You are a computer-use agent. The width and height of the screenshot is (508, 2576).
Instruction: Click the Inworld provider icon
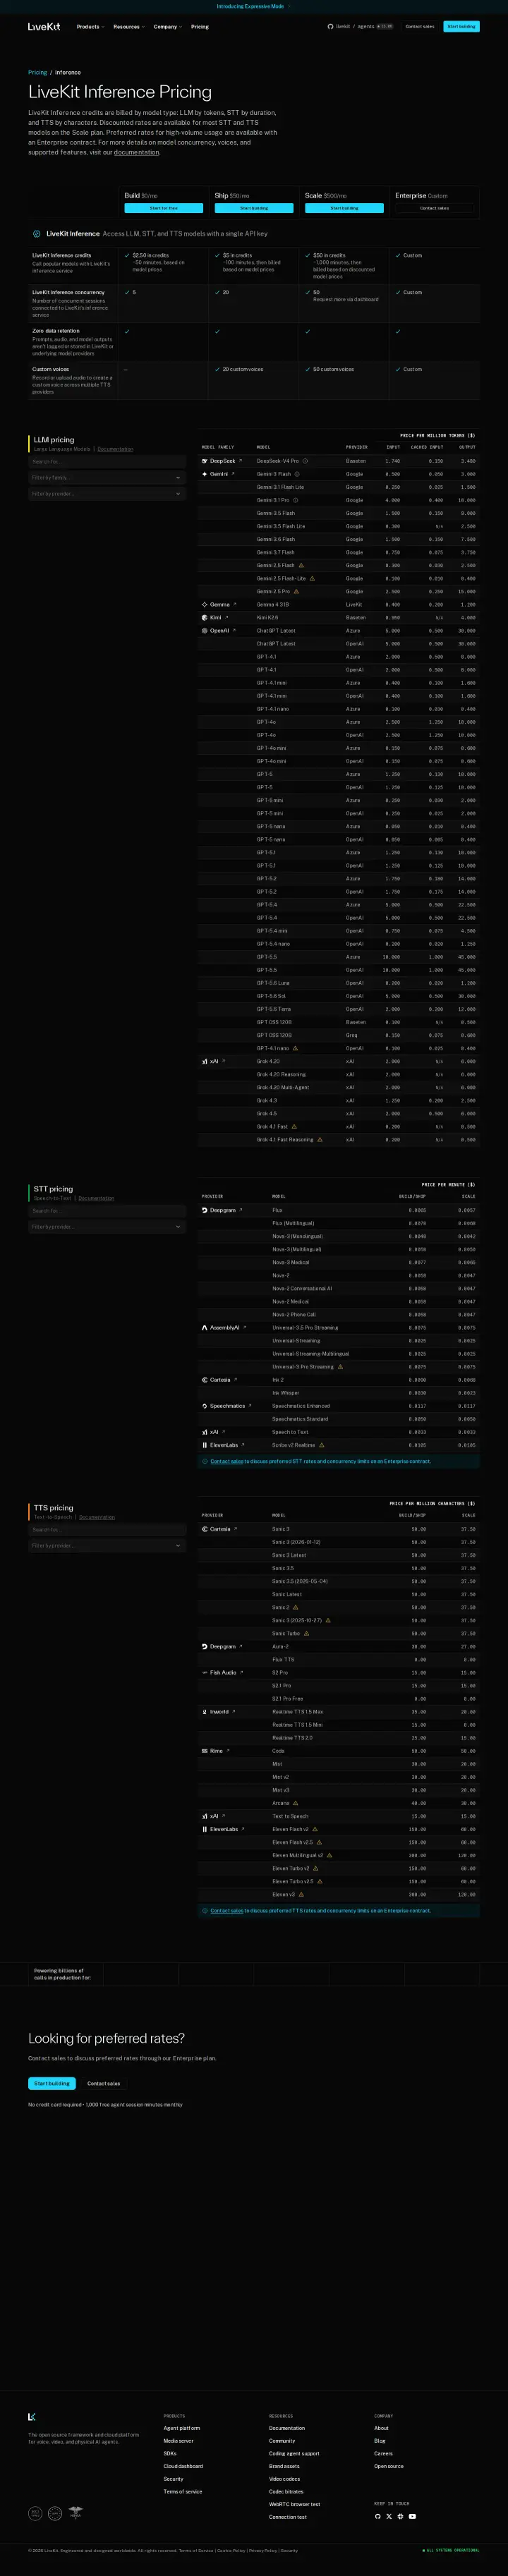(204, 1712)
